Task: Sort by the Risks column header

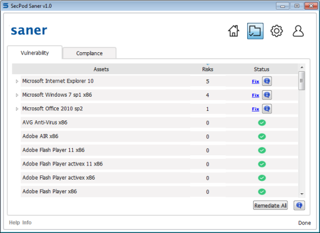Action: (x=207, y=69)
